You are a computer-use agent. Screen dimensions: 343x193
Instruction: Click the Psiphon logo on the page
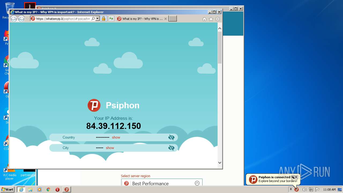coord(94,105)
